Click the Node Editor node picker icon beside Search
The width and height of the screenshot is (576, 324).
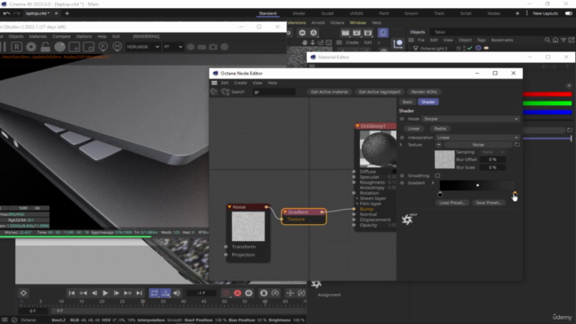(225, 92)
